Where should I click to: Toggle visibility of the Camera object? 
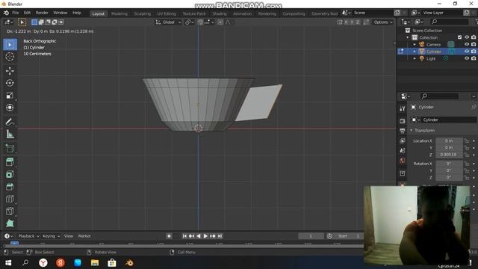pyautogui.click(x=467, y=45)
